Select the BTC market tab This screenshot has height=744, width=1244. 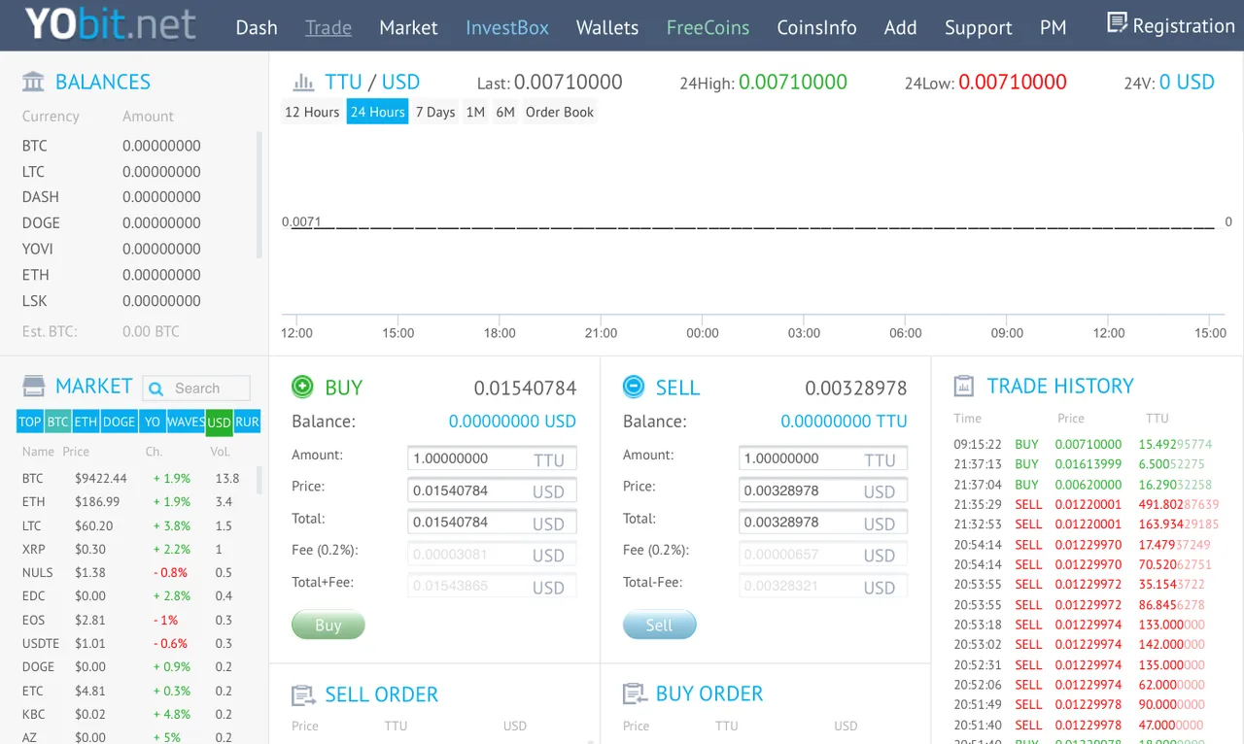pos(58,422)
